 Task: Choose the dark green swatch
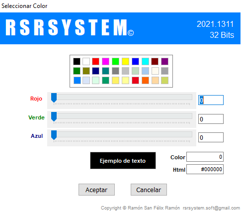[x=77, y=71]
